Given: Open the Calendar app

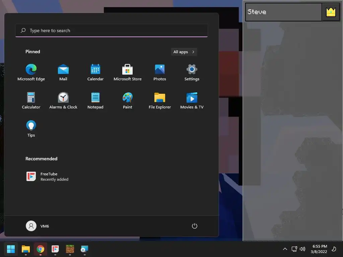Looking at the screenshot, I should pyautogui.click(x=95, y=73).
